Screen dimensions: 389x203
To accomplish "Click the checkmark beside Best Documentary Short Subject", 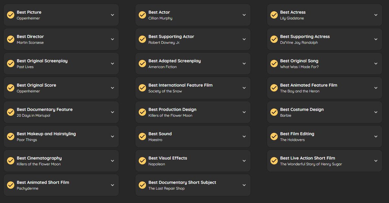I will (x=142, y=185).
